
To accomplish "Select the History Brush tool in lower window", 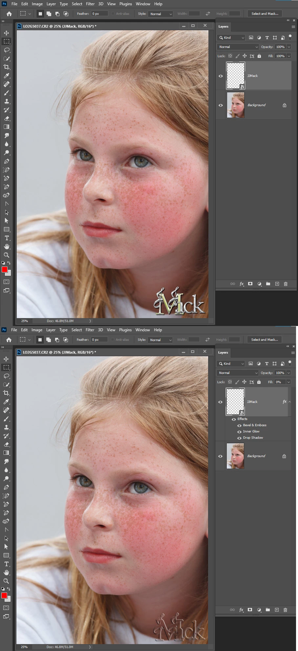I will 6,436.
